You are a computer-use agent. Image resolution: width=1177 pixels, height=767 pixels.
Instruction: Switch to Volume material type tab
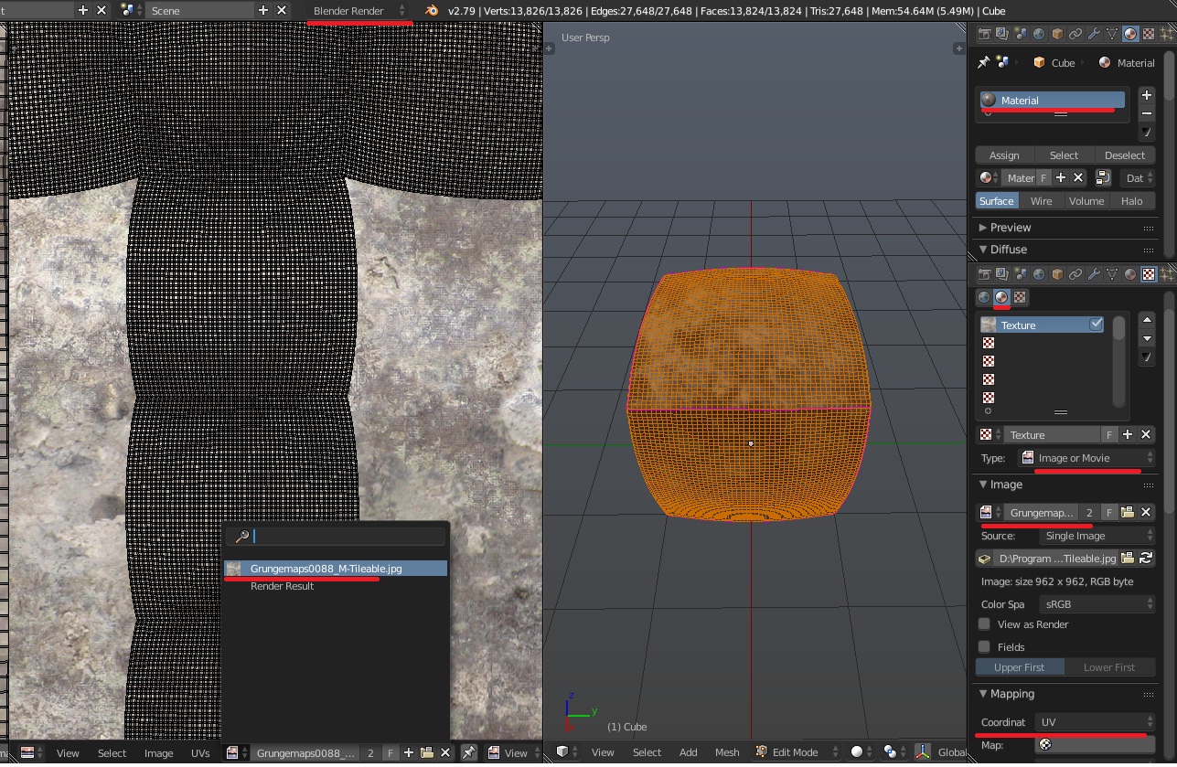(x=1086, y=201)
